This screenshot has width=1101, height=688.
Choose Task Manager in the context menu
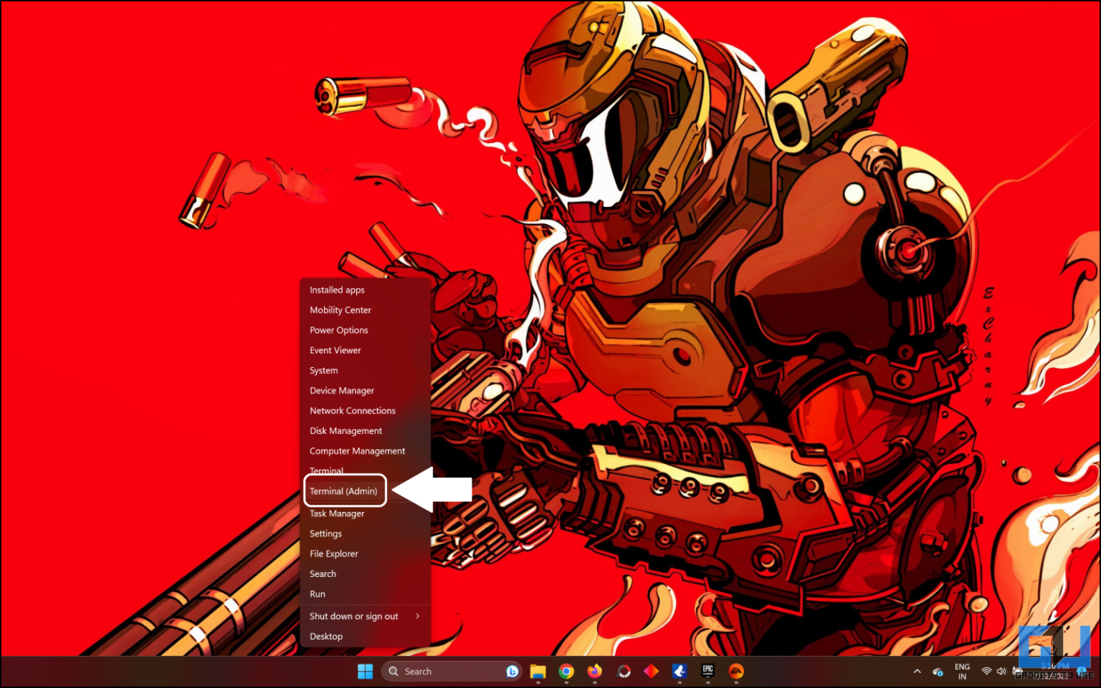[337, 514]
